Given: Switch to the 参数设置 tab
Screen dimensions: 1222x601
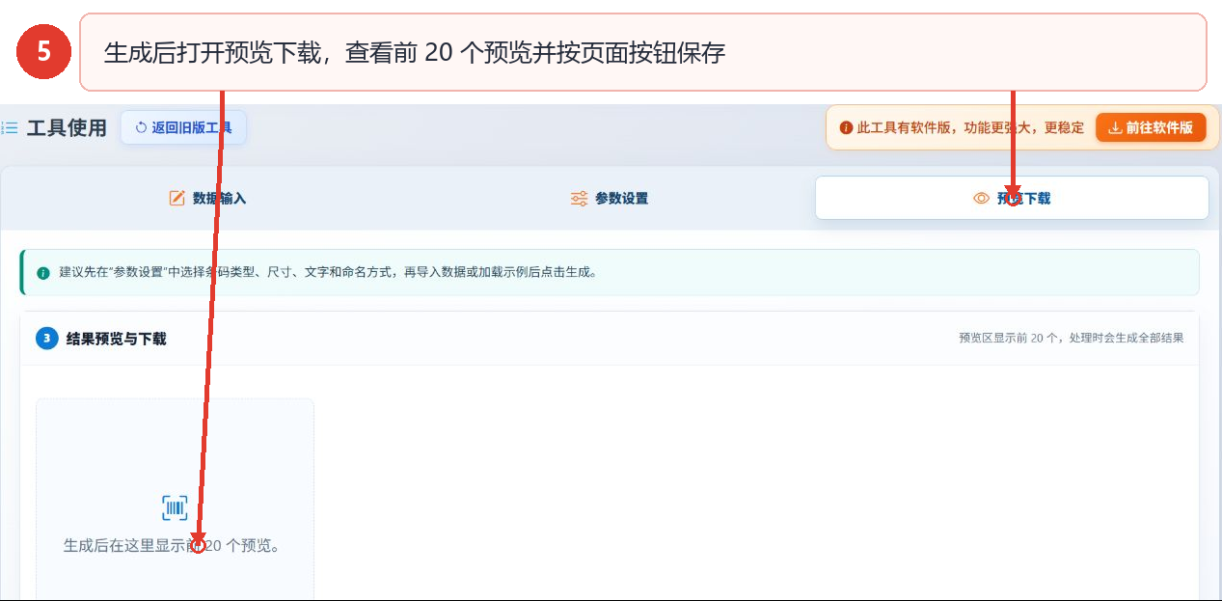Looking at the screenshot, I should [609, 198].
